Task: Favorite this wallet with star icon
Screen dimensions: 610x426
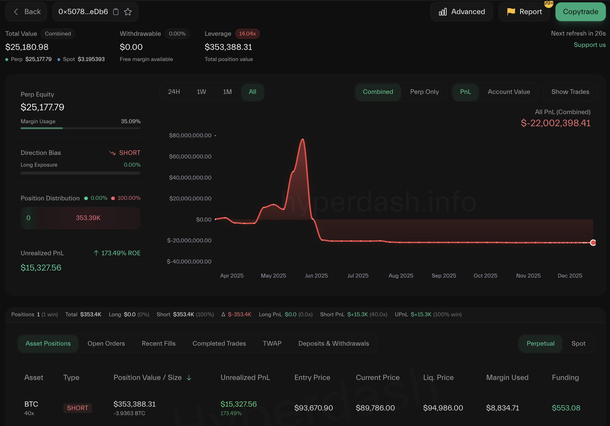Action: 128,12
